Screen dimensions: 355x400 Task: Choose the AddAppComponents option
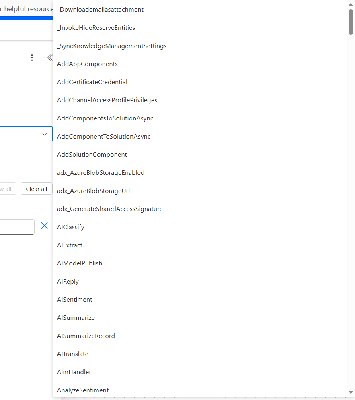pos(87,64)
